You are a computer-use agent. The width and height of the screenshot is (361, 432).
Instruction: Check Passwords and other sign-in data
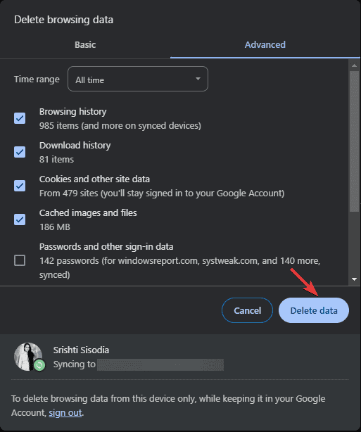pyautogui.click(x=20, y=260)
